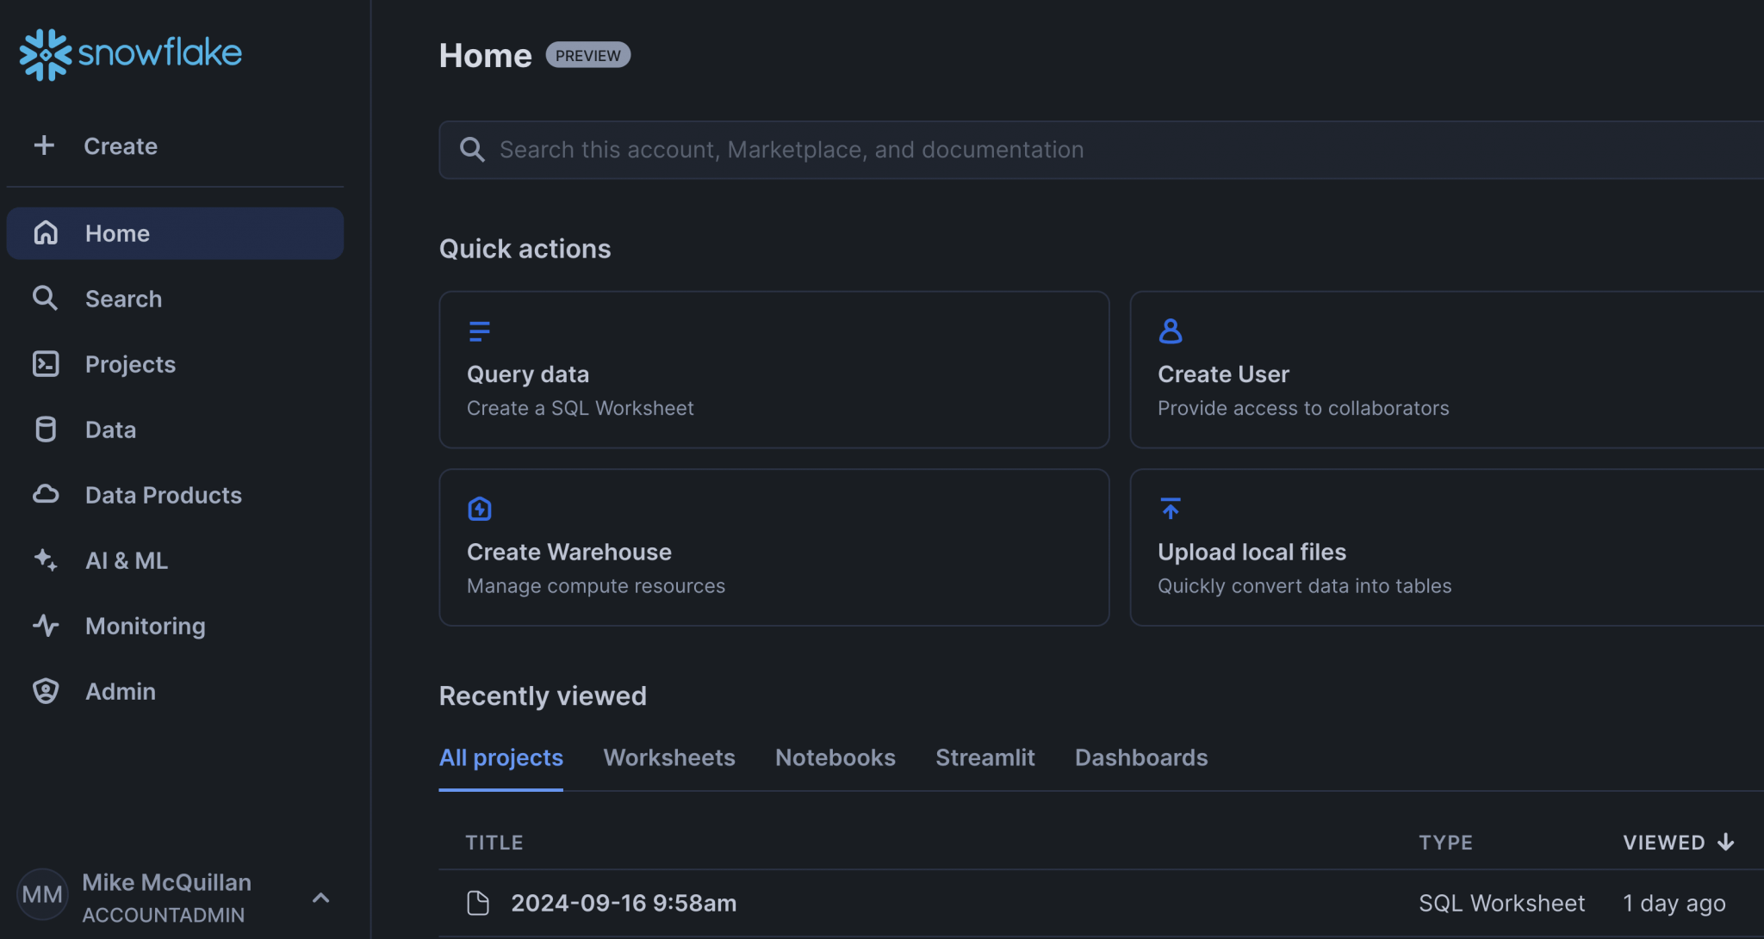The height and width of the screenshot is (939, 1764).
Task: Switch to the Worksheets tab
Action: 668,757
